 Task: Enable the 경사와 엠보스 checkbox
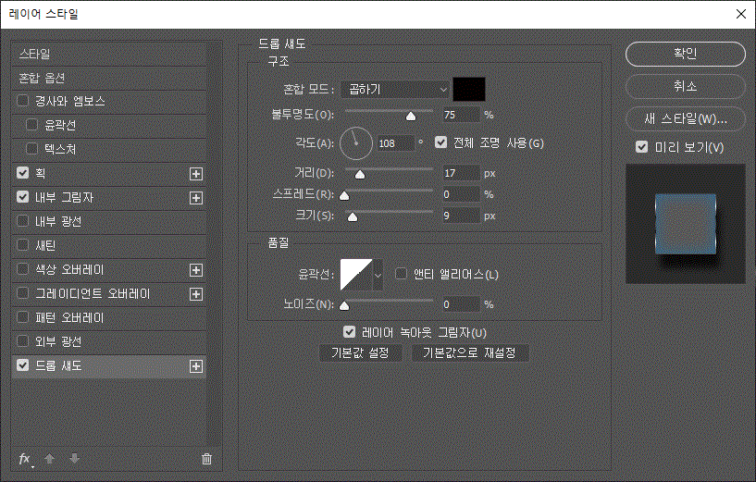click(x=22, y=101)
